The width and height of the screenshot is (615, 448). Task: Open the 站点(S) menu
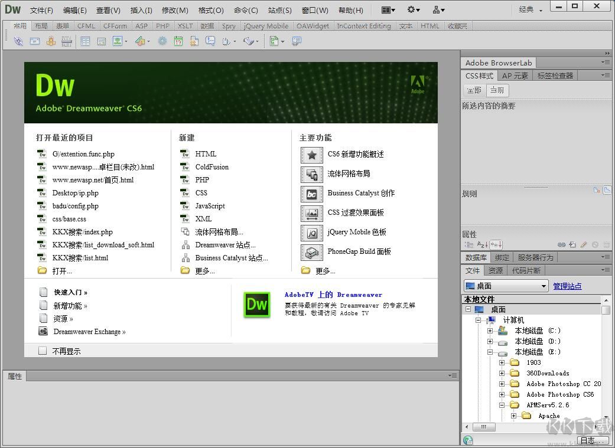point(279,9)
